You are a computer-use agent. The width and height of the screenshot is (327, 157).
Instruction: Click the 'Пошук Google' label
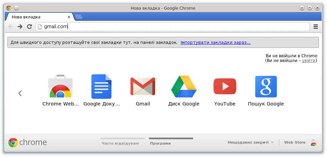coord(266,104)
